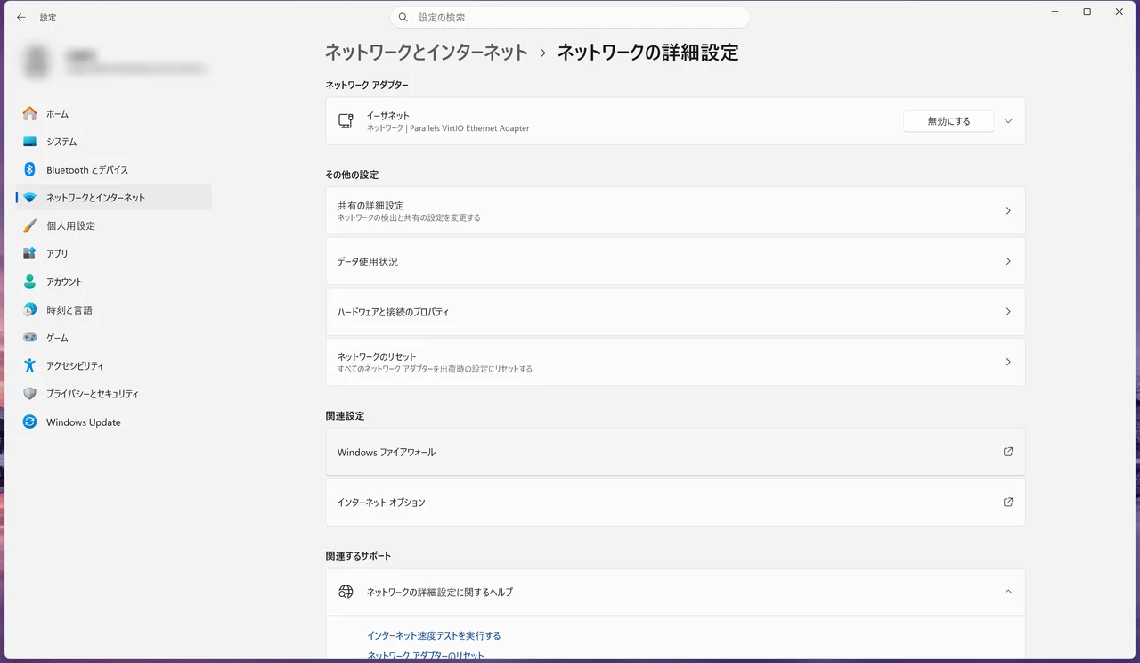
Task: Click the システム monitor icon
Action: coord(30,142)
